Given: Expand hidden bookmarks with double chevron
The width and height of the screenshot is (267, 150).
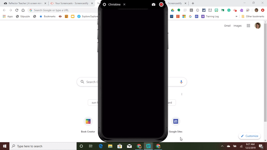Looking at the screenshot, I should coord(236,16).
